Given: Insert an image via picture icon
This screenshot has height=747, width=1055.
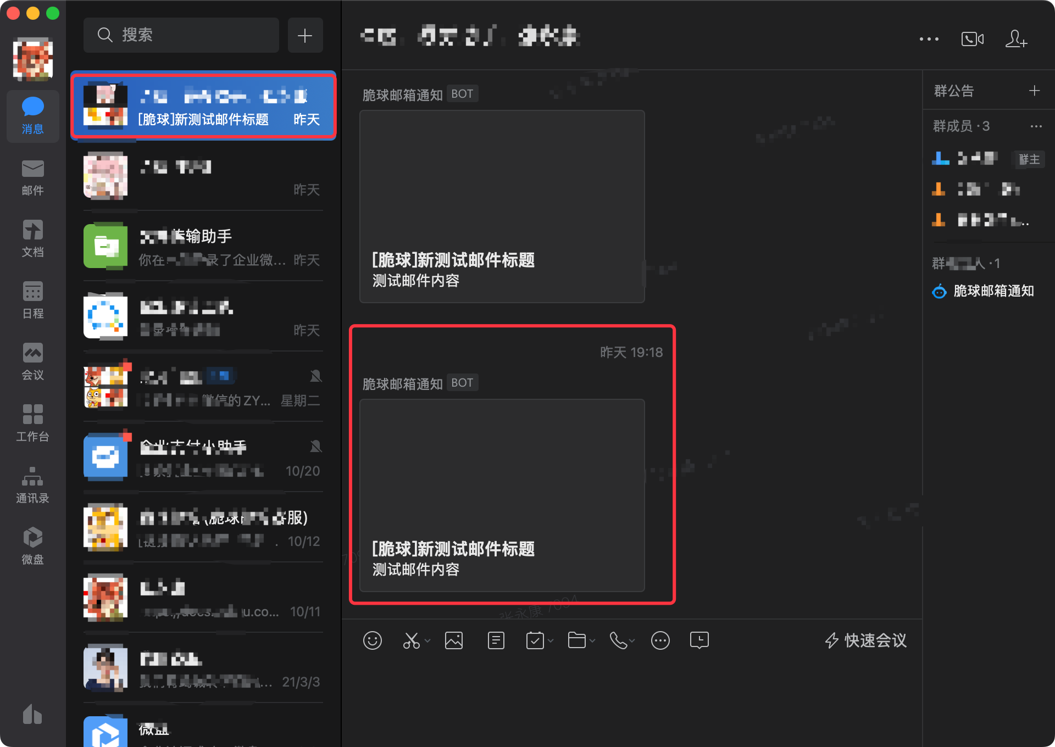Looking at the screenshot, I should [454, 640].
